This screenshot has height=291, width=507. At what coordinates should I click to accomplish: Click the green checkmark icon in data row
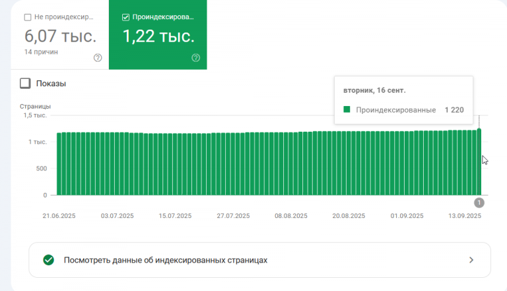(x=48, y=260)
